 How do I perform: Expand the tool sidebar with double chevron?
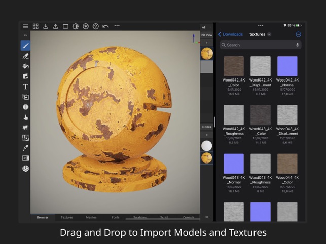coord(25,35)
